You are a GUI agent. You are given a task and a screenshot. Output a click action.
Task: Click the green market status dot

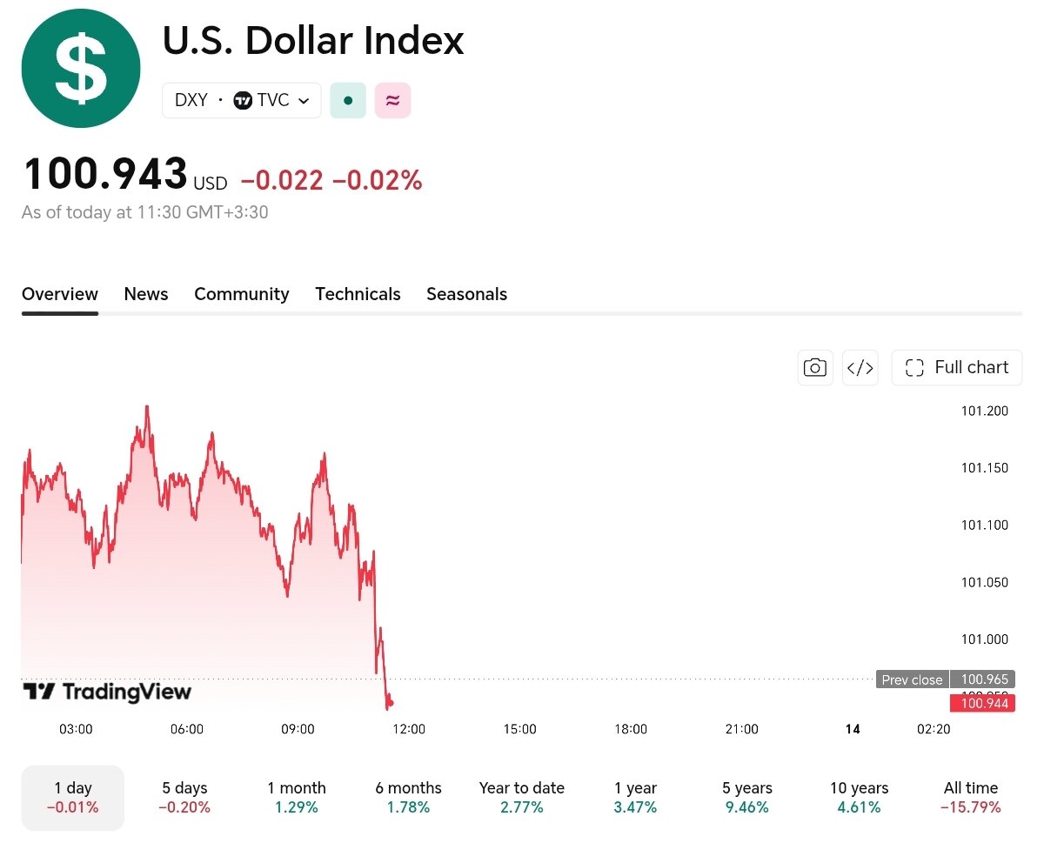[348, 100]
